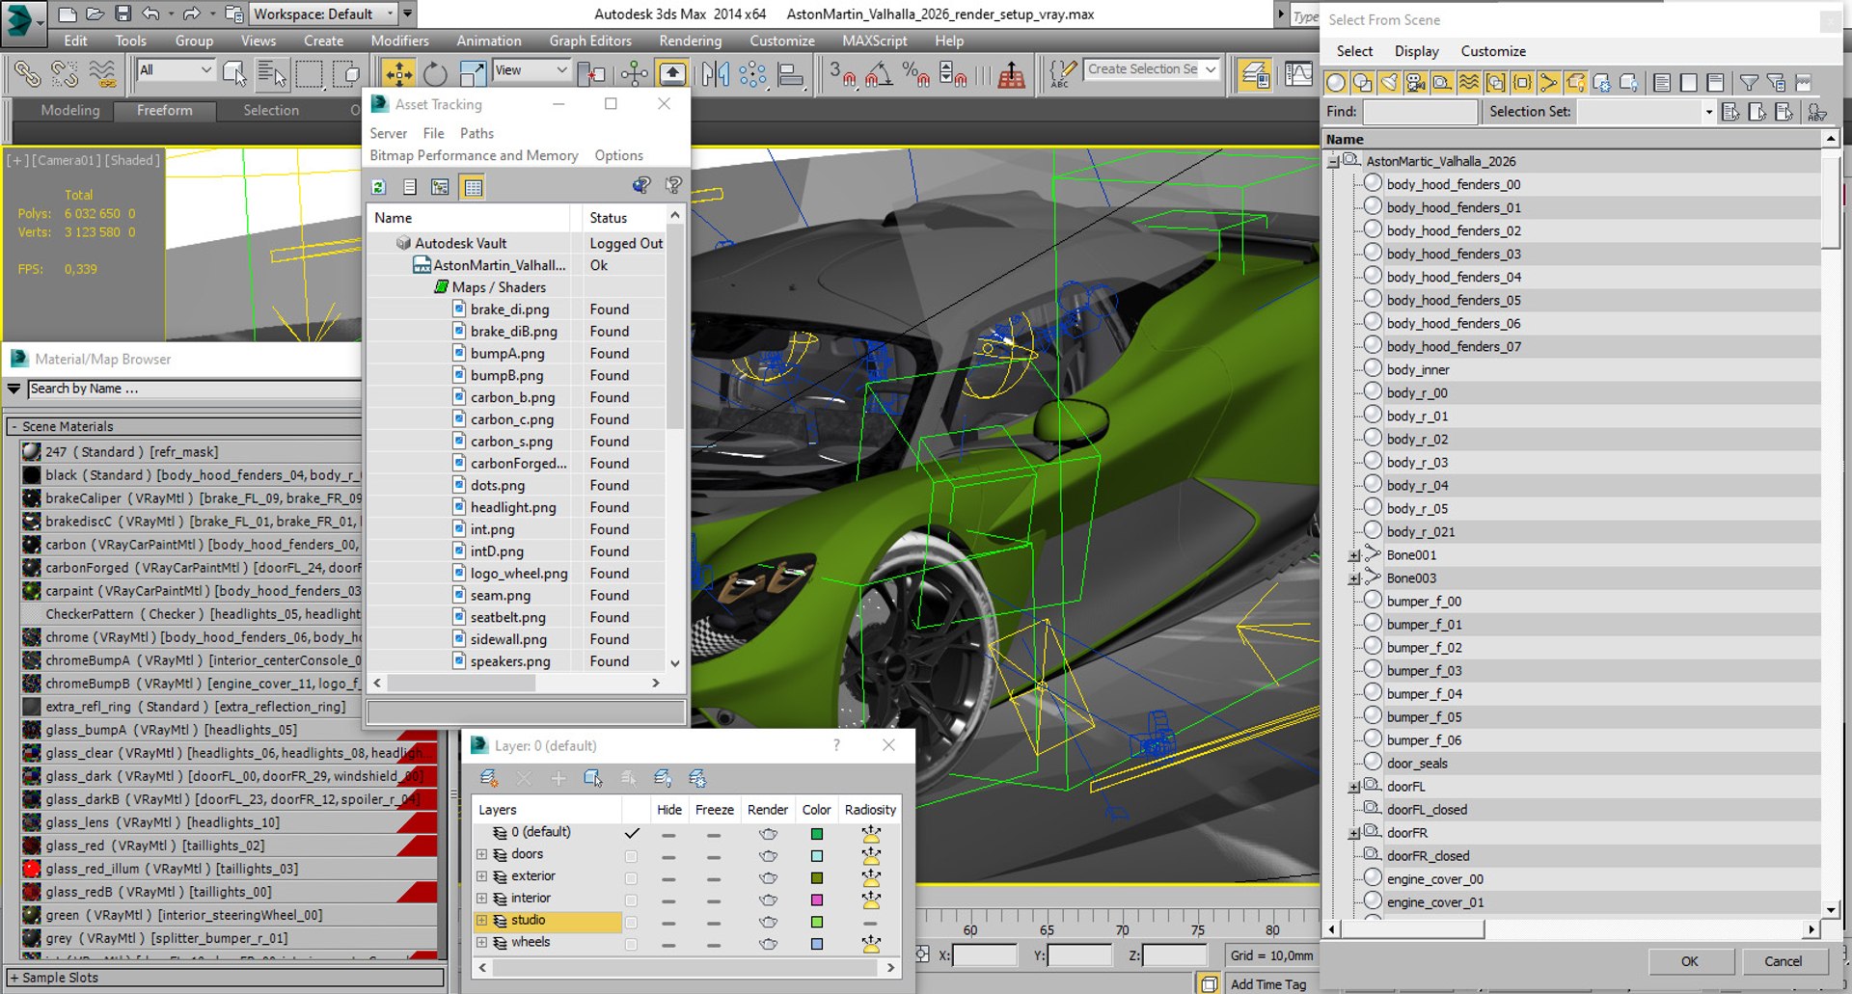Choose the Select and Scale tool
The height and width of the screenshot is (994, 1852).
click(472, 73)
